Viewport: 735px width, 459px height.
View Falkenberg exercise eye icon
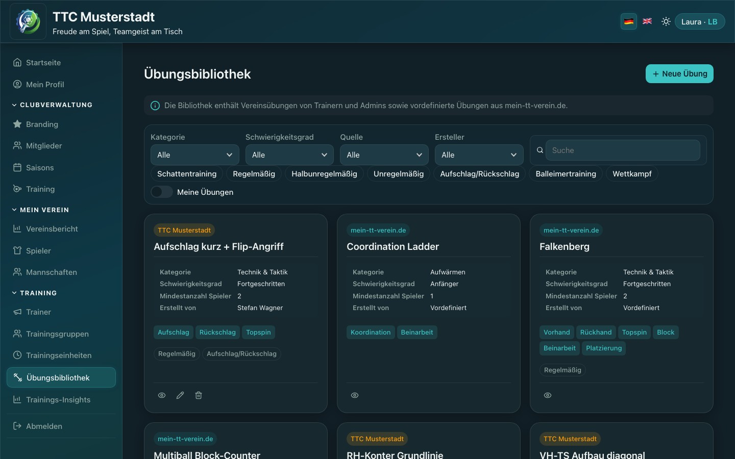[x=548, y=395]
